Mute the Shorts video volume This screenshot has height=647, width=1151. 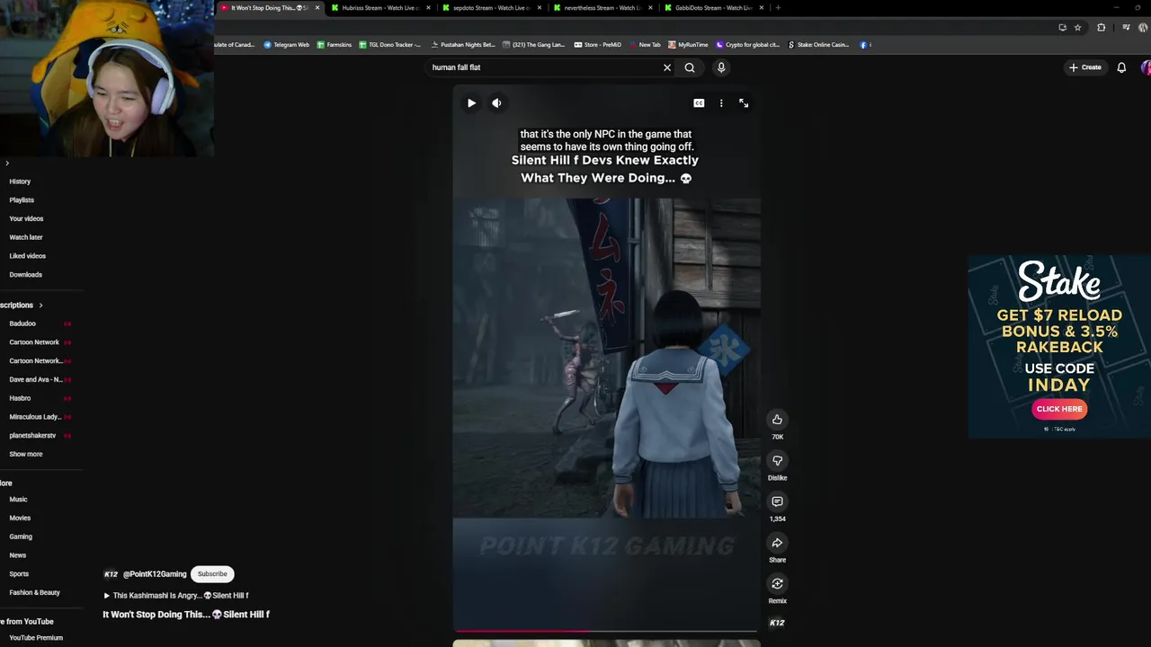(496, 103)
